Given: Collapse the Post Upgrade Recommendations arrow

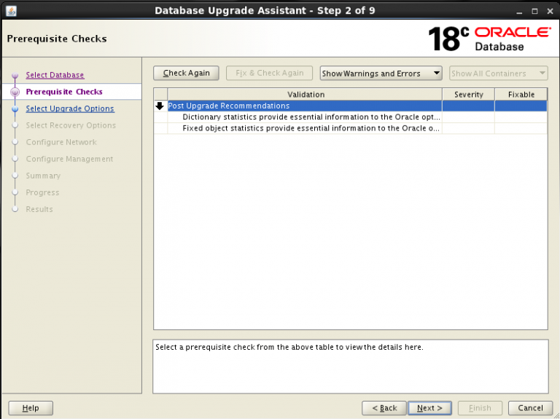Looking at the screenshot, I should (160, 106).
